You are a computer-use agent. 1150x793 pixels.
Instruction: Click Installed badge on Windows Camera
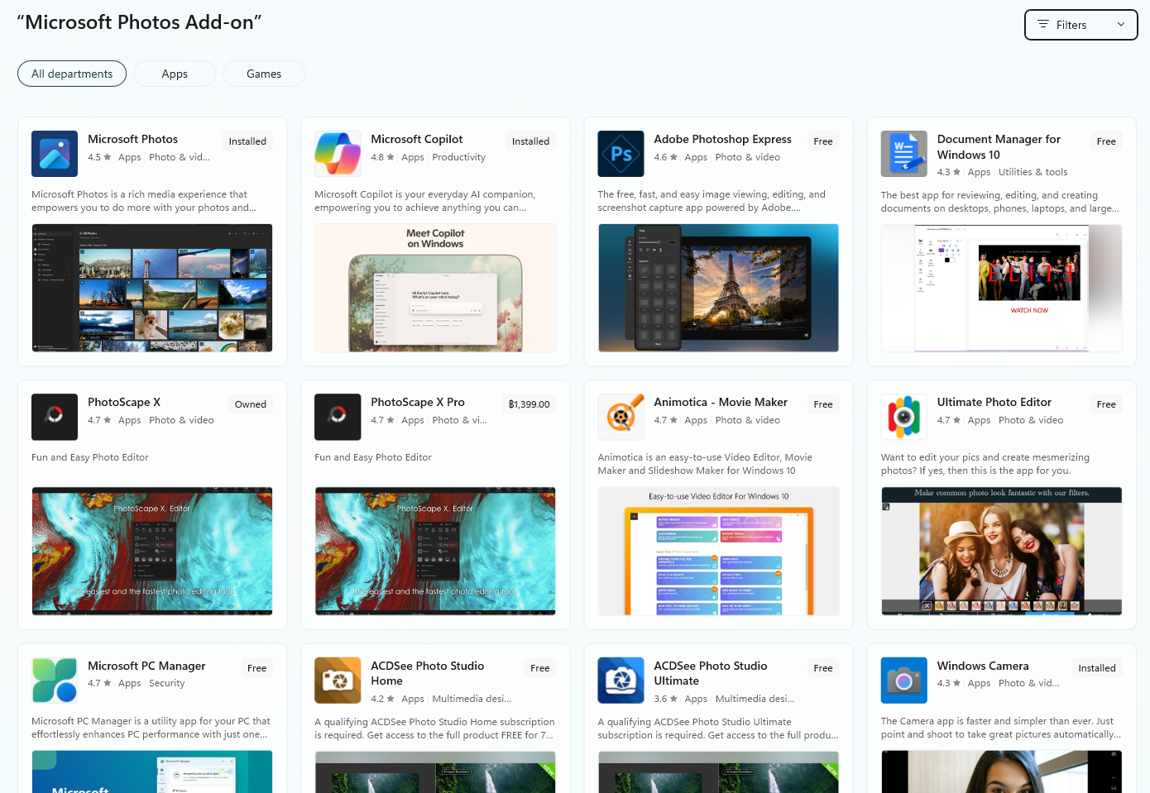1097,668
